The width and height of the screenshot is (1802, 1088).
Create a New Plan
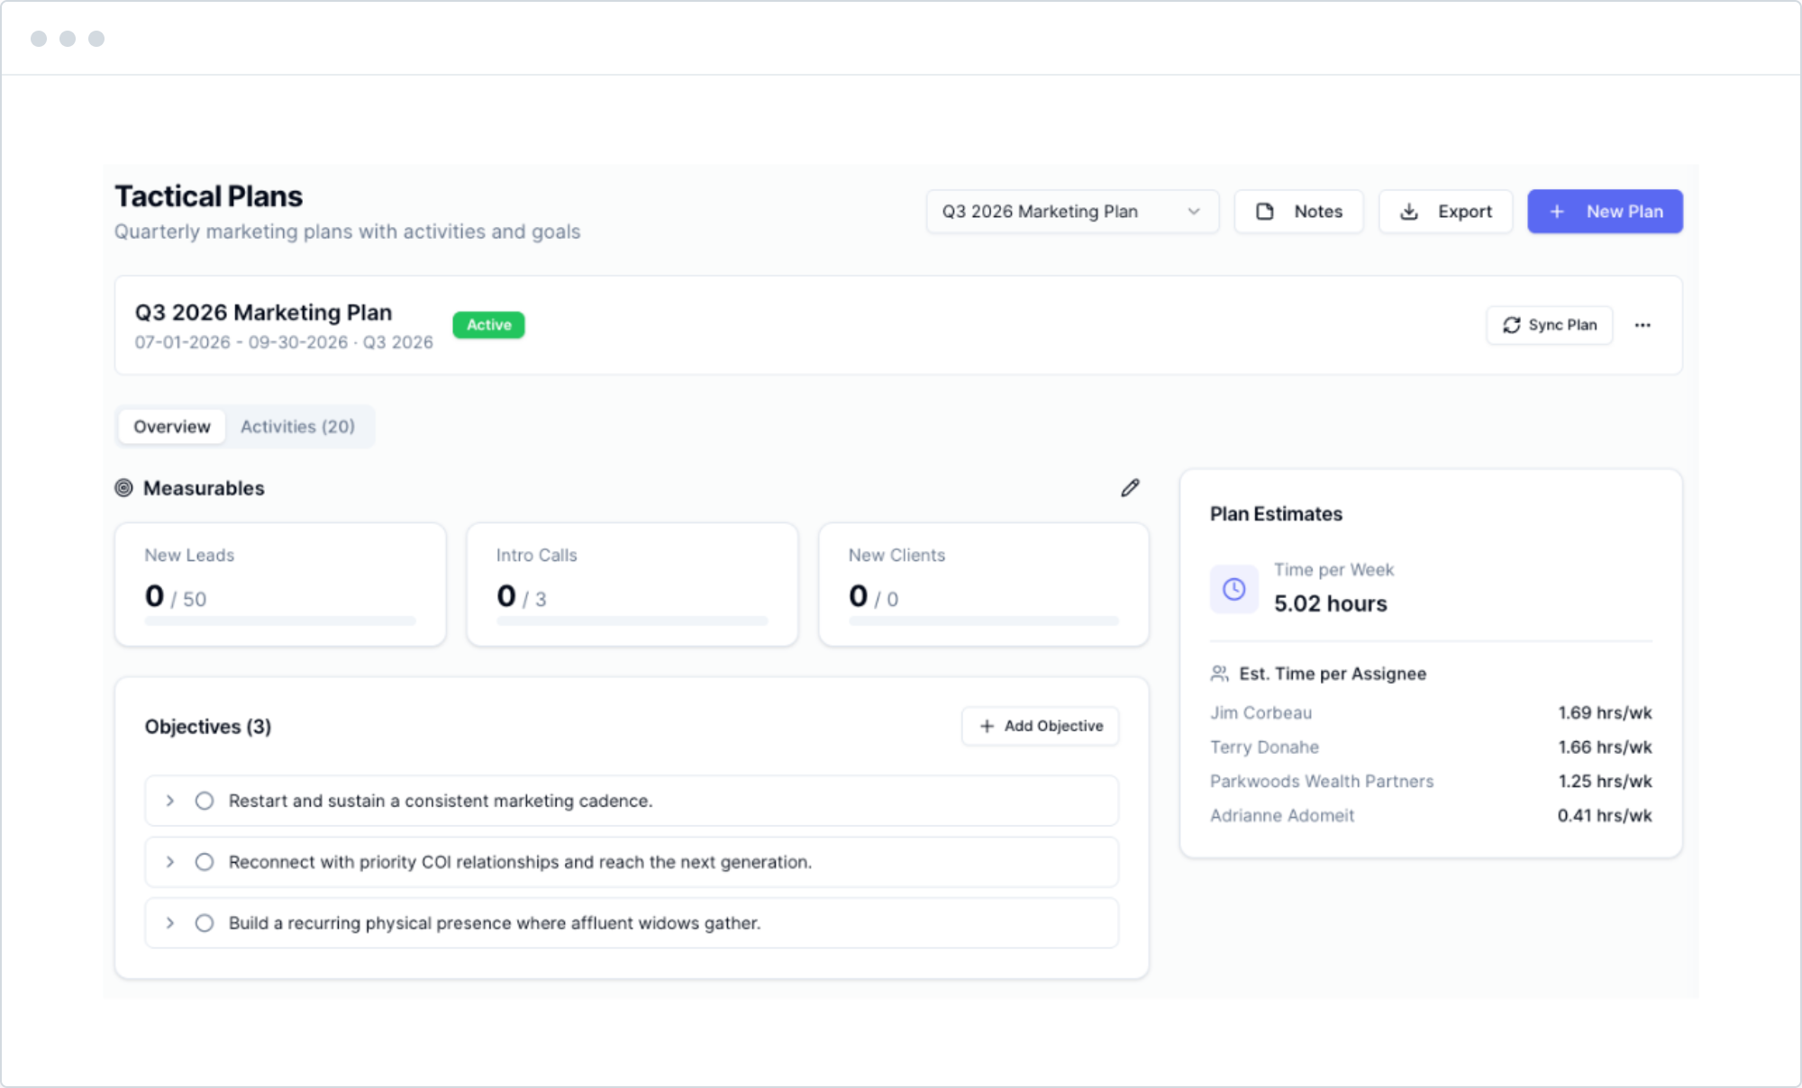[x=1605, y=212]
